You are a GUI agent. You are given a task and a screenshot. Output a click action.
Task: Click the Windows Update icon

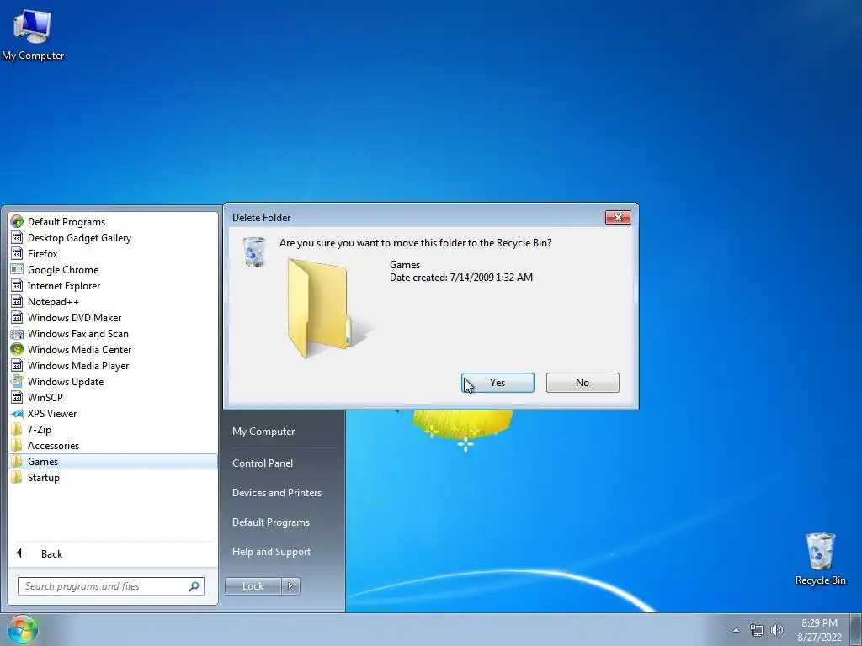click(x=17, y=381)
